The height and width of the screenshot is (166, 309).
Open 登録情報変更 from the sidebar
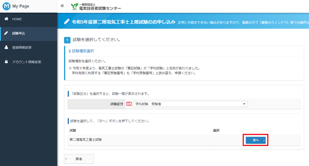22,47
